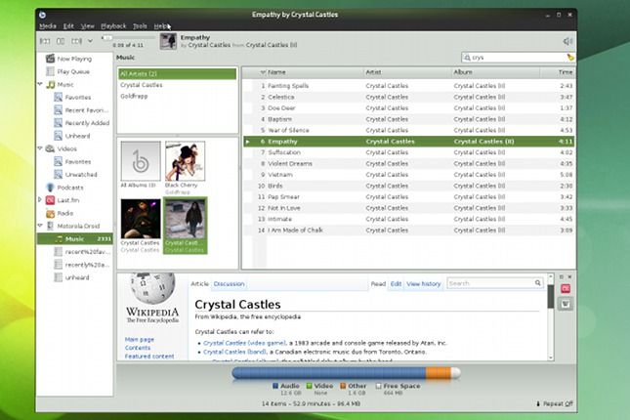Open the Edit menu
This screenshot has height=420, width=630.
[x=68, y=26]
